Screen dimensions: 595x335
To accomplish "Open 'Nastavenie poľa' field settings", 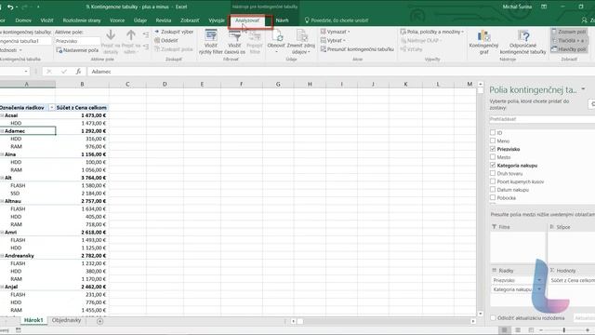I will pyautogui.click(x=77, y=49).
